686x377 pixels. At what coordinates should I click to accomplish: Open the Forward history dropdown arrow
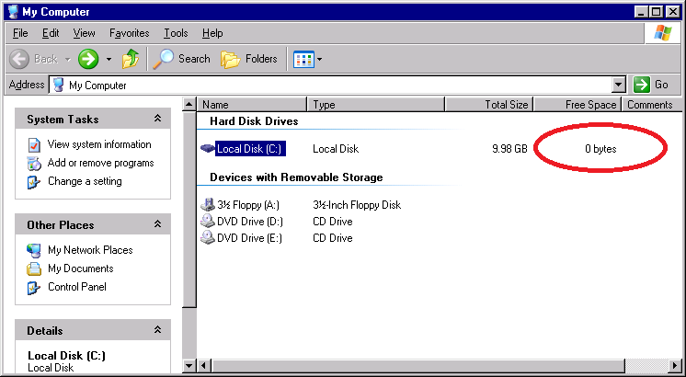(x=109, y=59)
